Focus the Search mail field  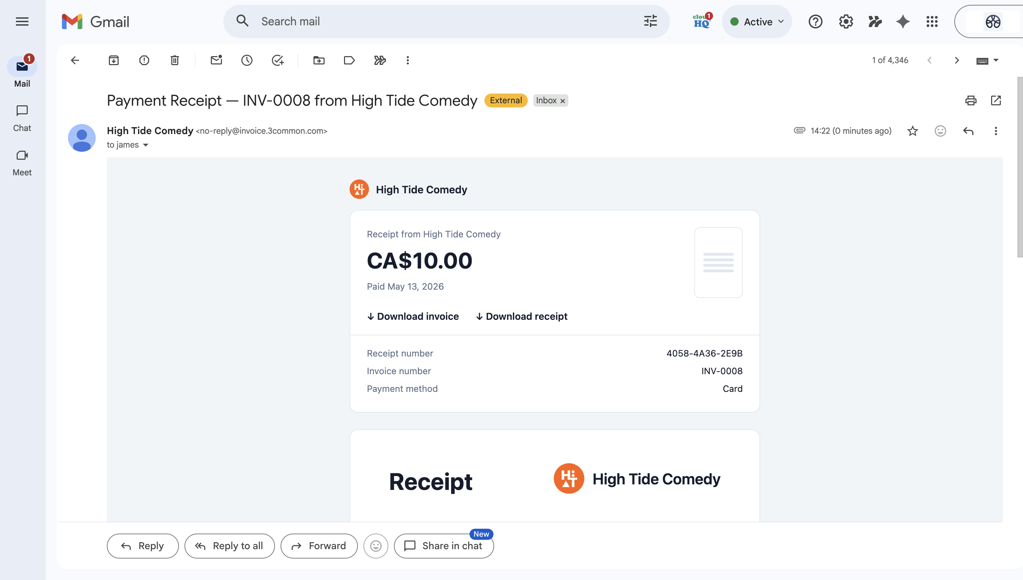click(446, 21)
